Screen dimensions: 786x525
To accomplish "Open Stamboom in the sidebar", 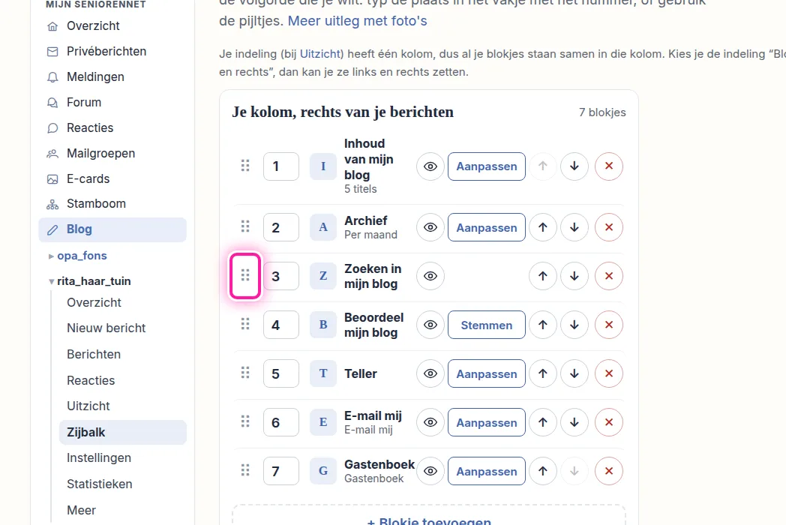I will pyautogui.click(x=112, y=203).
